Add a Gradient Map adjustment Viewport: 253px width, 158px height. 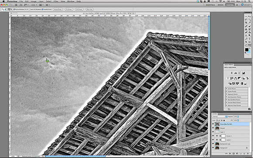(242, 83)
